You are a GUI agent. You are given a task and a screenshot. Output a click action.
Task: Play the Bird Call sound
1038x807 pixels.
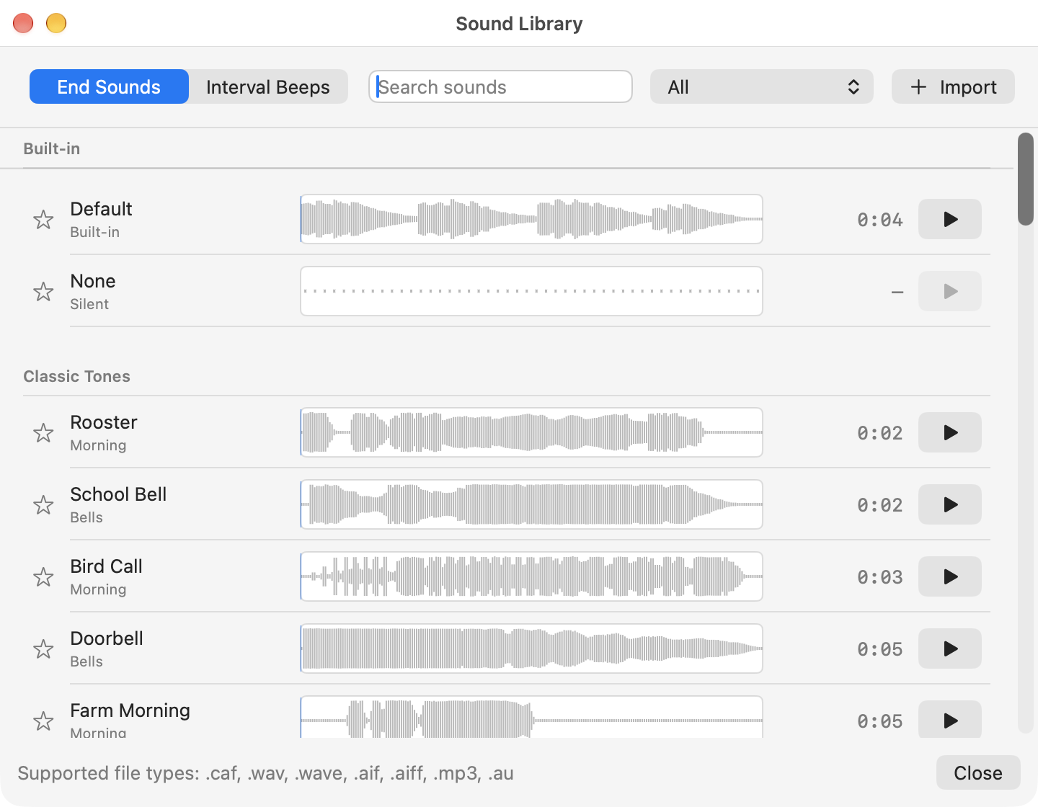(x=950, y=576)
